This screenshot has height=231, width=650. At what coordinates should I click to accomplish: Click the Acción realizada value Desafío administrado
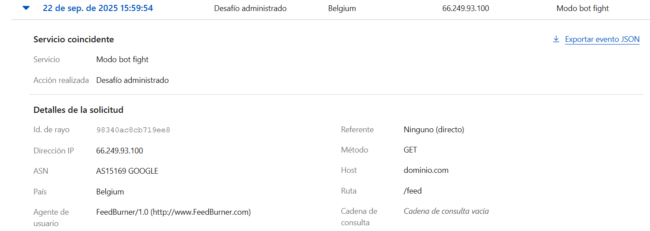[x=132, y=80]
